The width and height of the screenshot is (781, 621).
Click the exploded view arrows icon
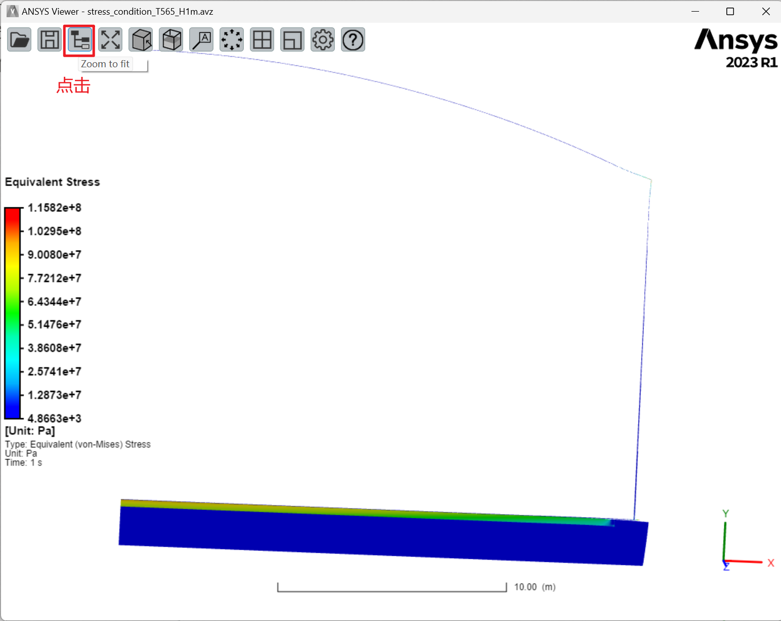point(232,40)
